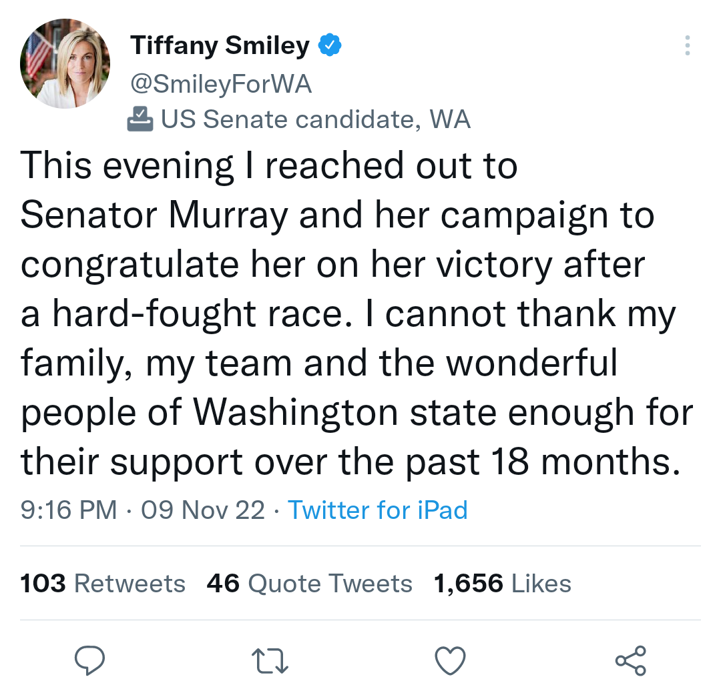Reply to the tweet via speech bubble icon
This screenshot has height=693, width=721.
89,661
